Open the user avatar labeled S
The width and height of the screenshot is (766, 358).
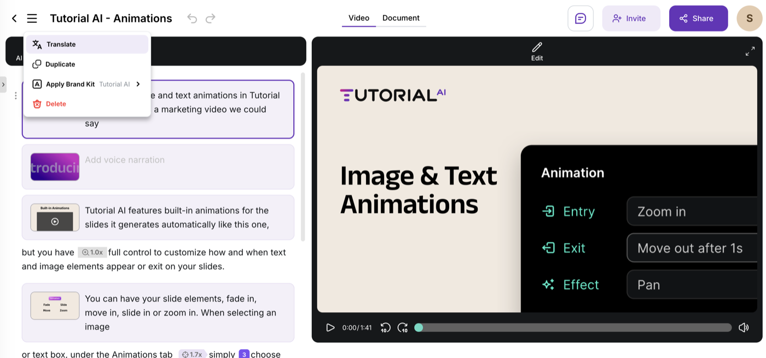click(749, 19)
